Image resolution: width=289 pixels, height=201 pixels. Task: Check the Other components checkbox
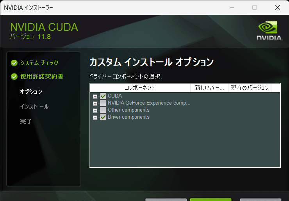(103, 110)
